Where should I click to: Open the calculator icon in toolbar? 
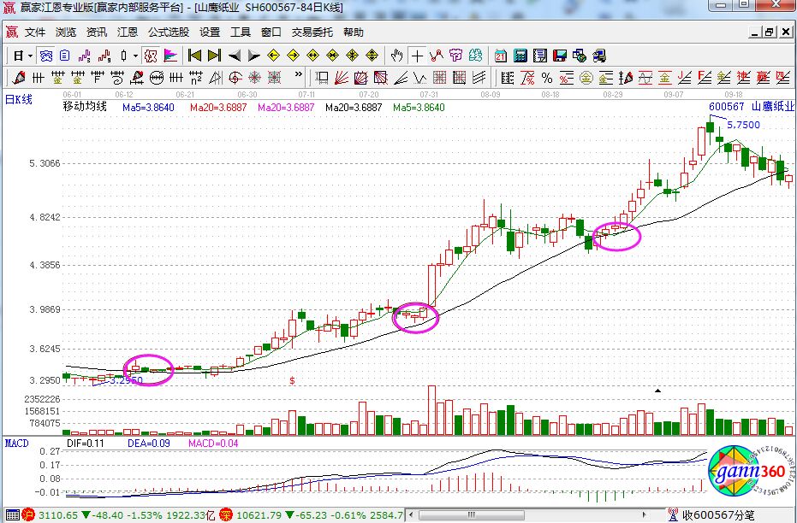(520, 56)
